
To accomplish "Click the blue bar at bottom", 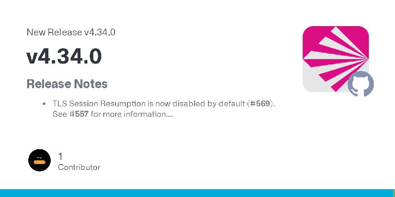I will point(197,193).
